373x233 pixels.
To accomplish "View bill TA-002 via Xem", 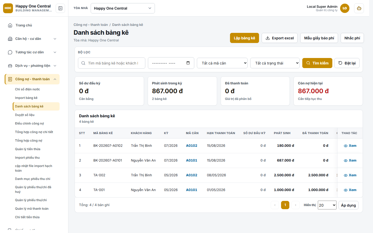I will [350, 175].
